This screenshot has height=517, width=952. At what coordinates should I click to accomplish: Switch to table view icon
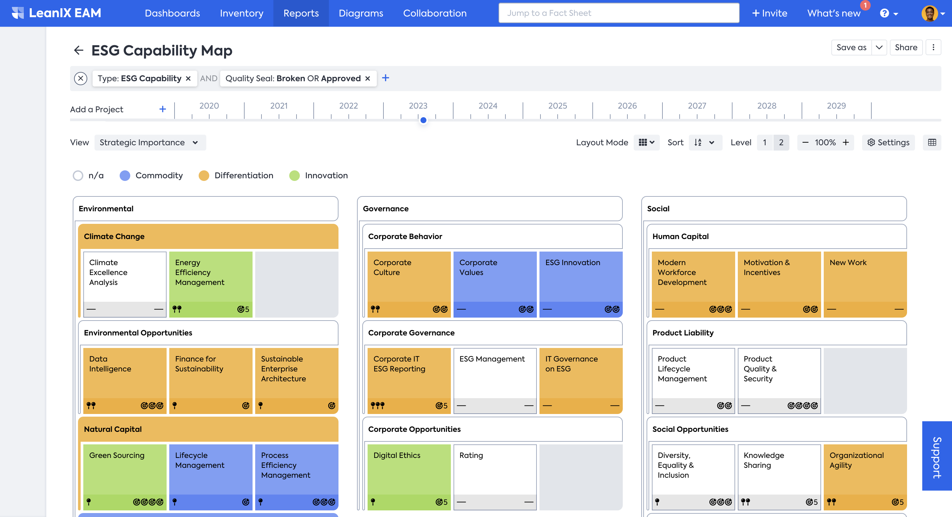932,142
